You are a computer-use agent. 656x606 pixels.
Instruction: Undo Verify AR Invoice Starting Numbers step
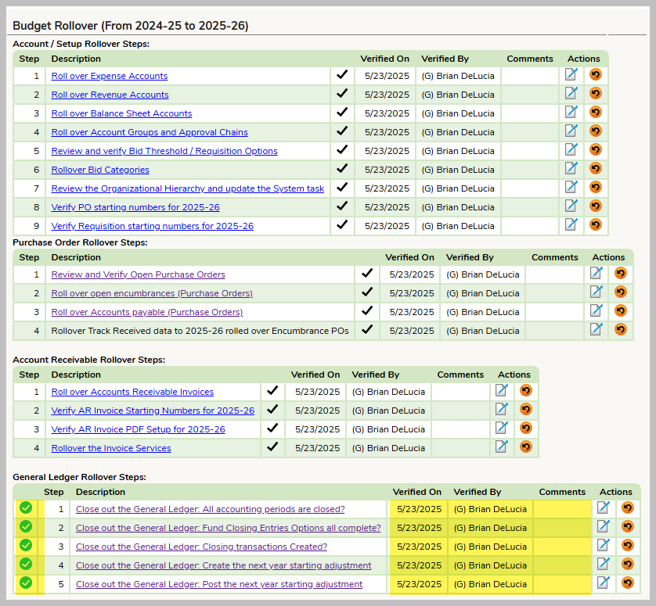coord(526,410)
